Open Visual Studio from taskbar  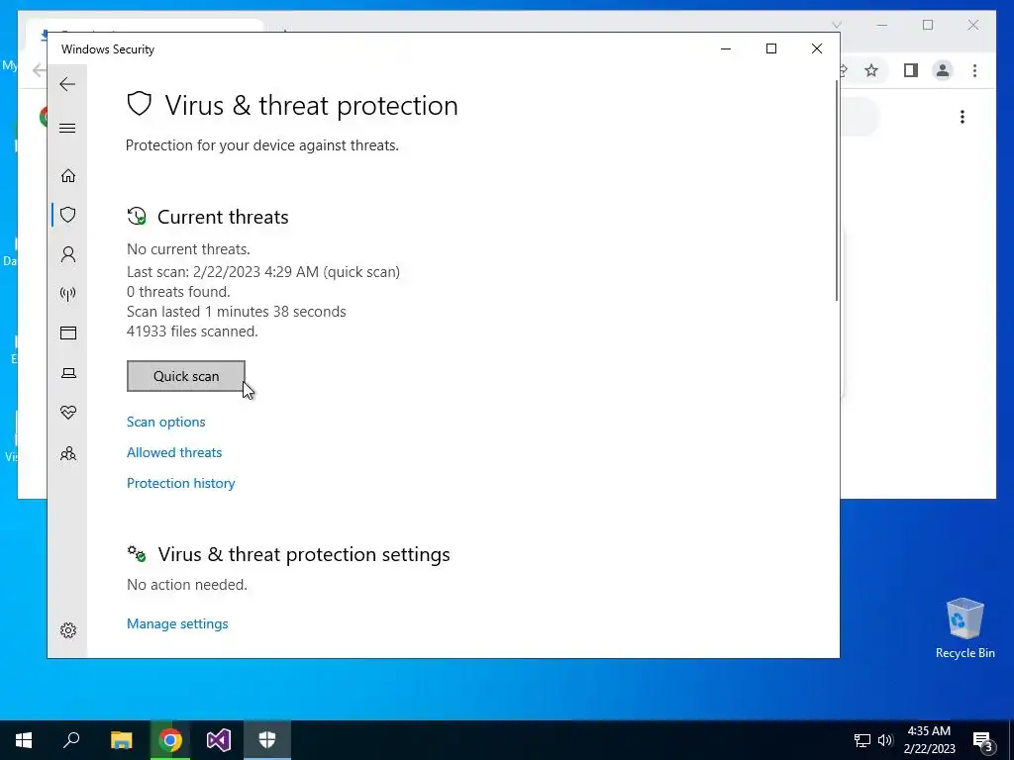(x=219, y=740)
